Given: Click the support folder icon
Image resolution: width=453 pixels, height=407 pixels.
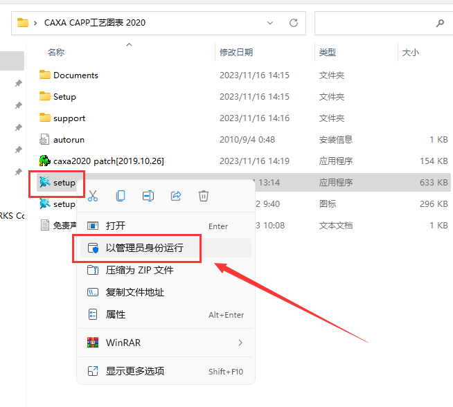Looking at the screenshot, I should click(45, 118).
